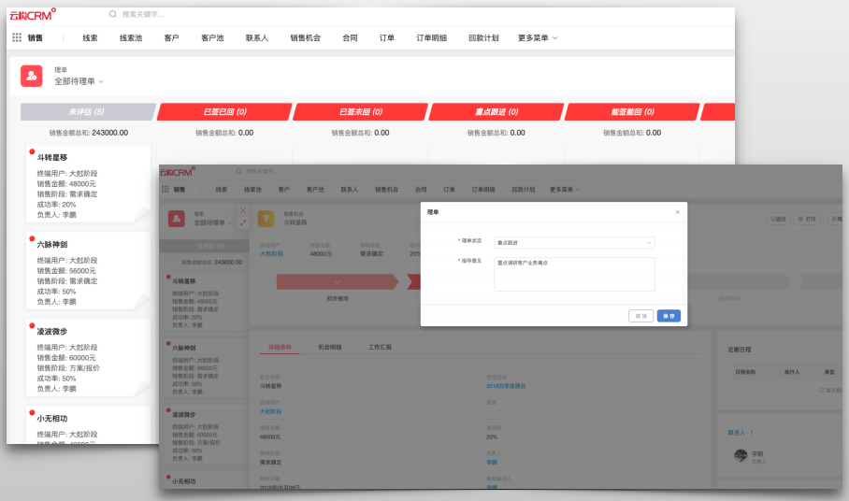Close the 理单 dialog with X
This screenshot has width=849, height=501.
677,212
